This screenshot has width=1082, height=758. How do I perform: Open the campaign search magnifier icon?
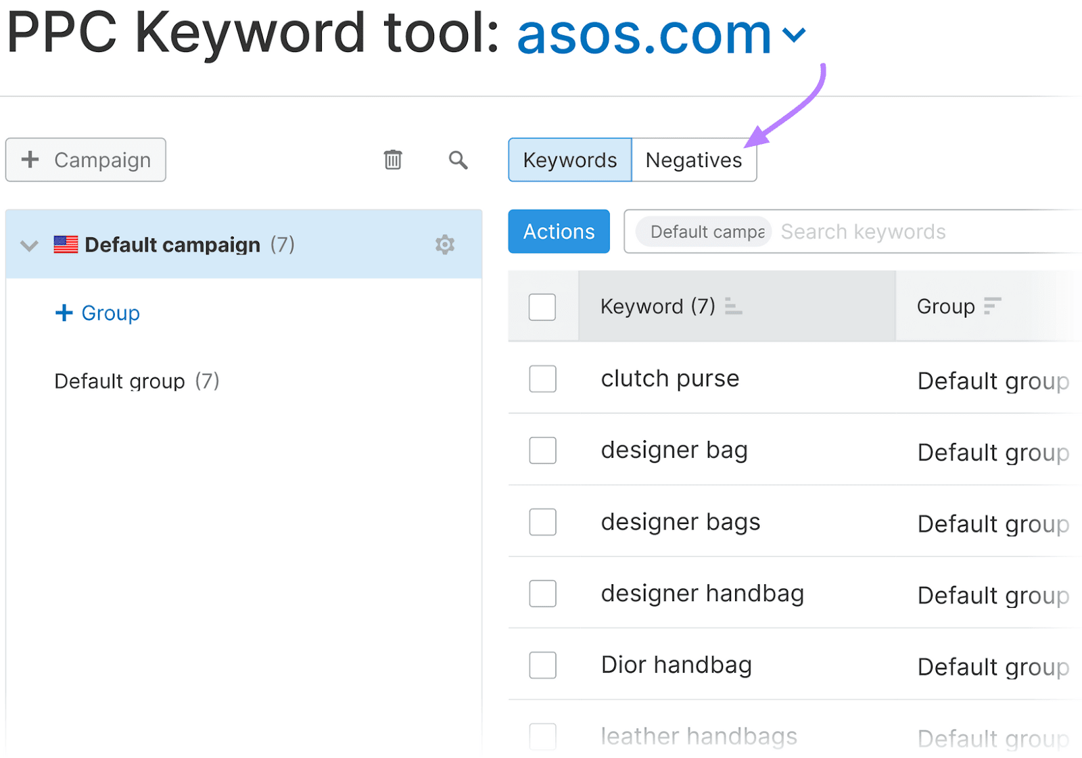pyautogui.click(x=458, y=160)
